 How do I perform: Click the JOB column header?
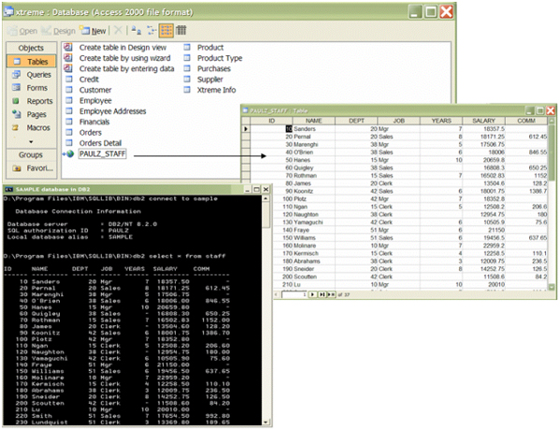point(398,121)
